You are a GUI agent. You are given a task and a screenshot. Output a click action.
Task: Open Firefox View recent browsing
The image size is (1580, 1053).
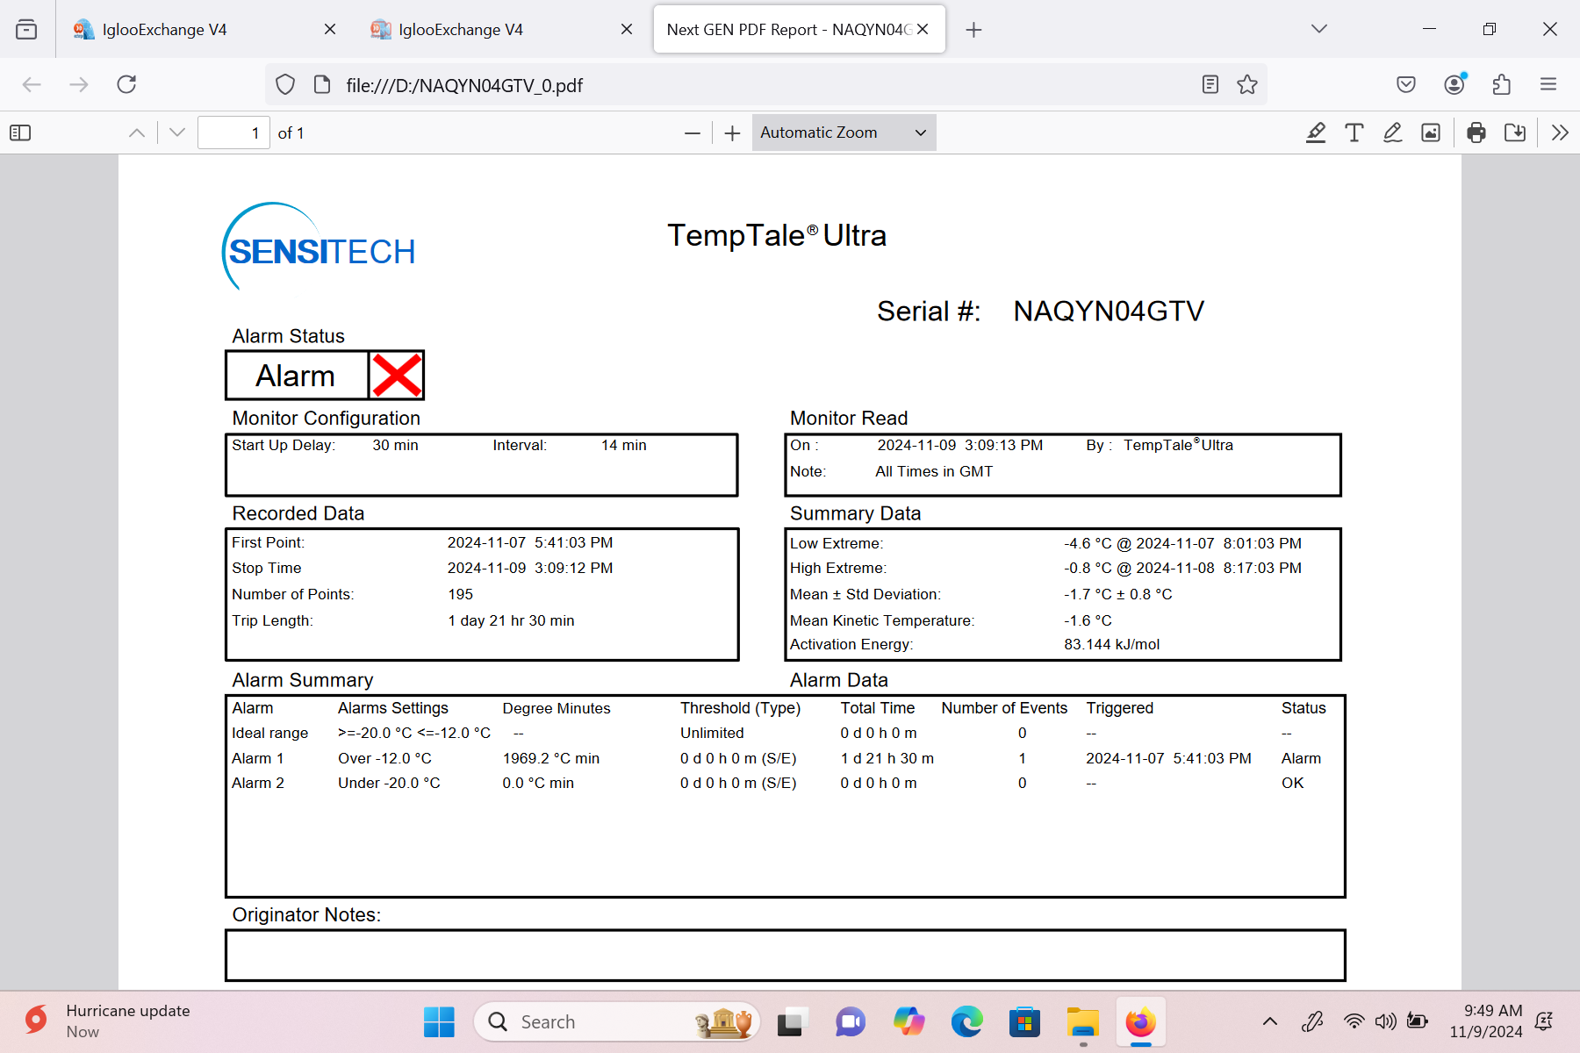(26, 29)
